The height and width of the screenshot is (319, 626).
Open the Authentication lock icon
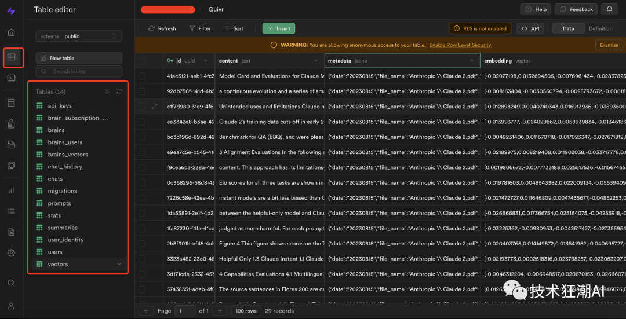[11, 124]
